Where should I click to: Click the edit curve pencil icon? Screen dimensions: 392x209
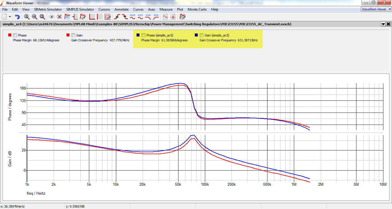83,17
